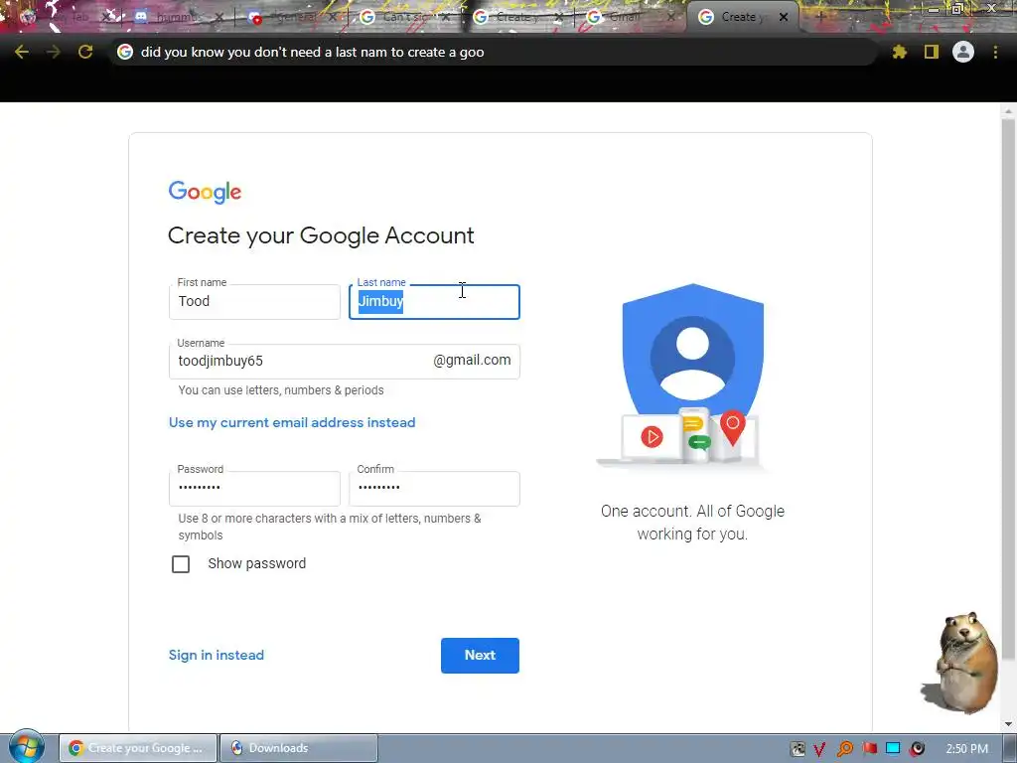Click the Google logo on the page

coord(205,192)
